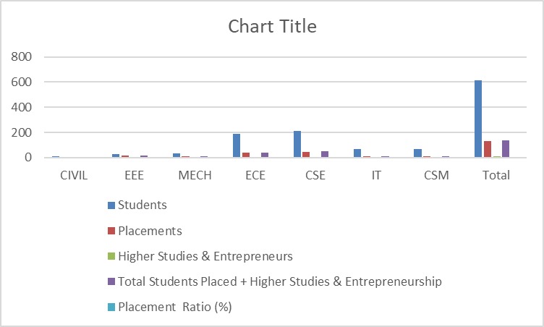
Task: Select the blue Students bar for CSE
Action: tap(297, 144)
